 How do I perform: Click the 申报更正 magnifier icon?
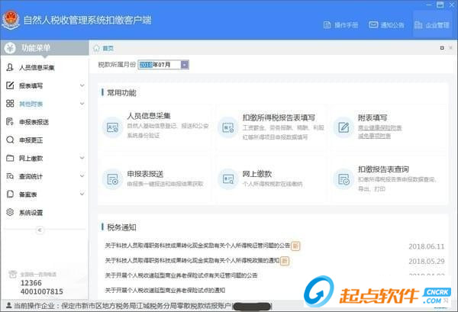(10, 140)
